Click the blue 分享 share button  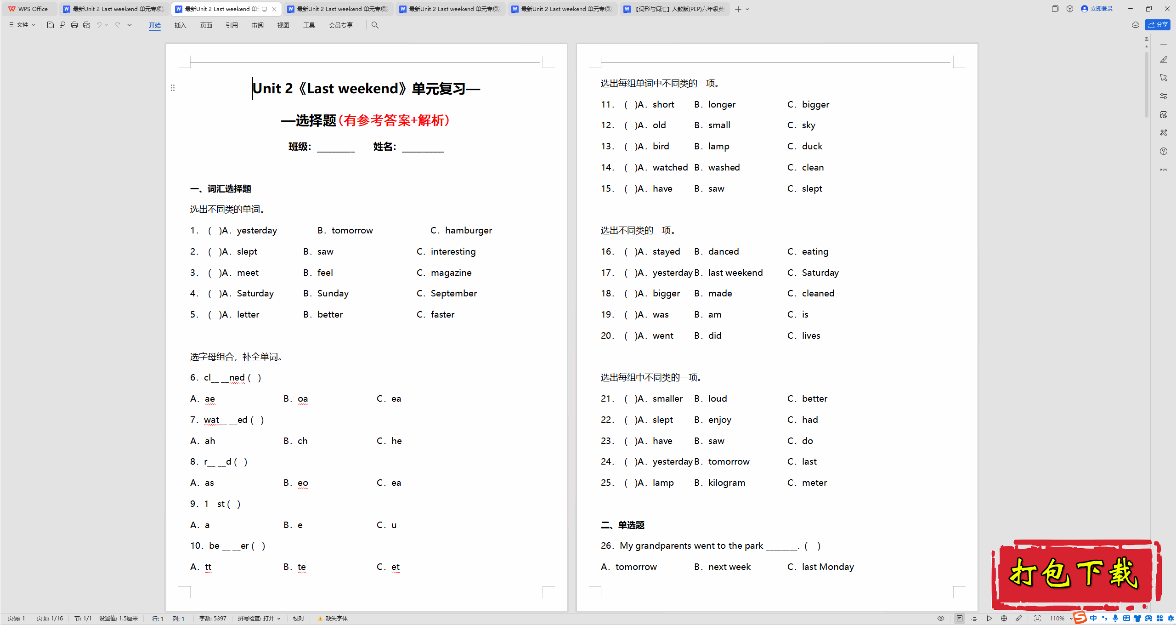tap(1158, 25)
